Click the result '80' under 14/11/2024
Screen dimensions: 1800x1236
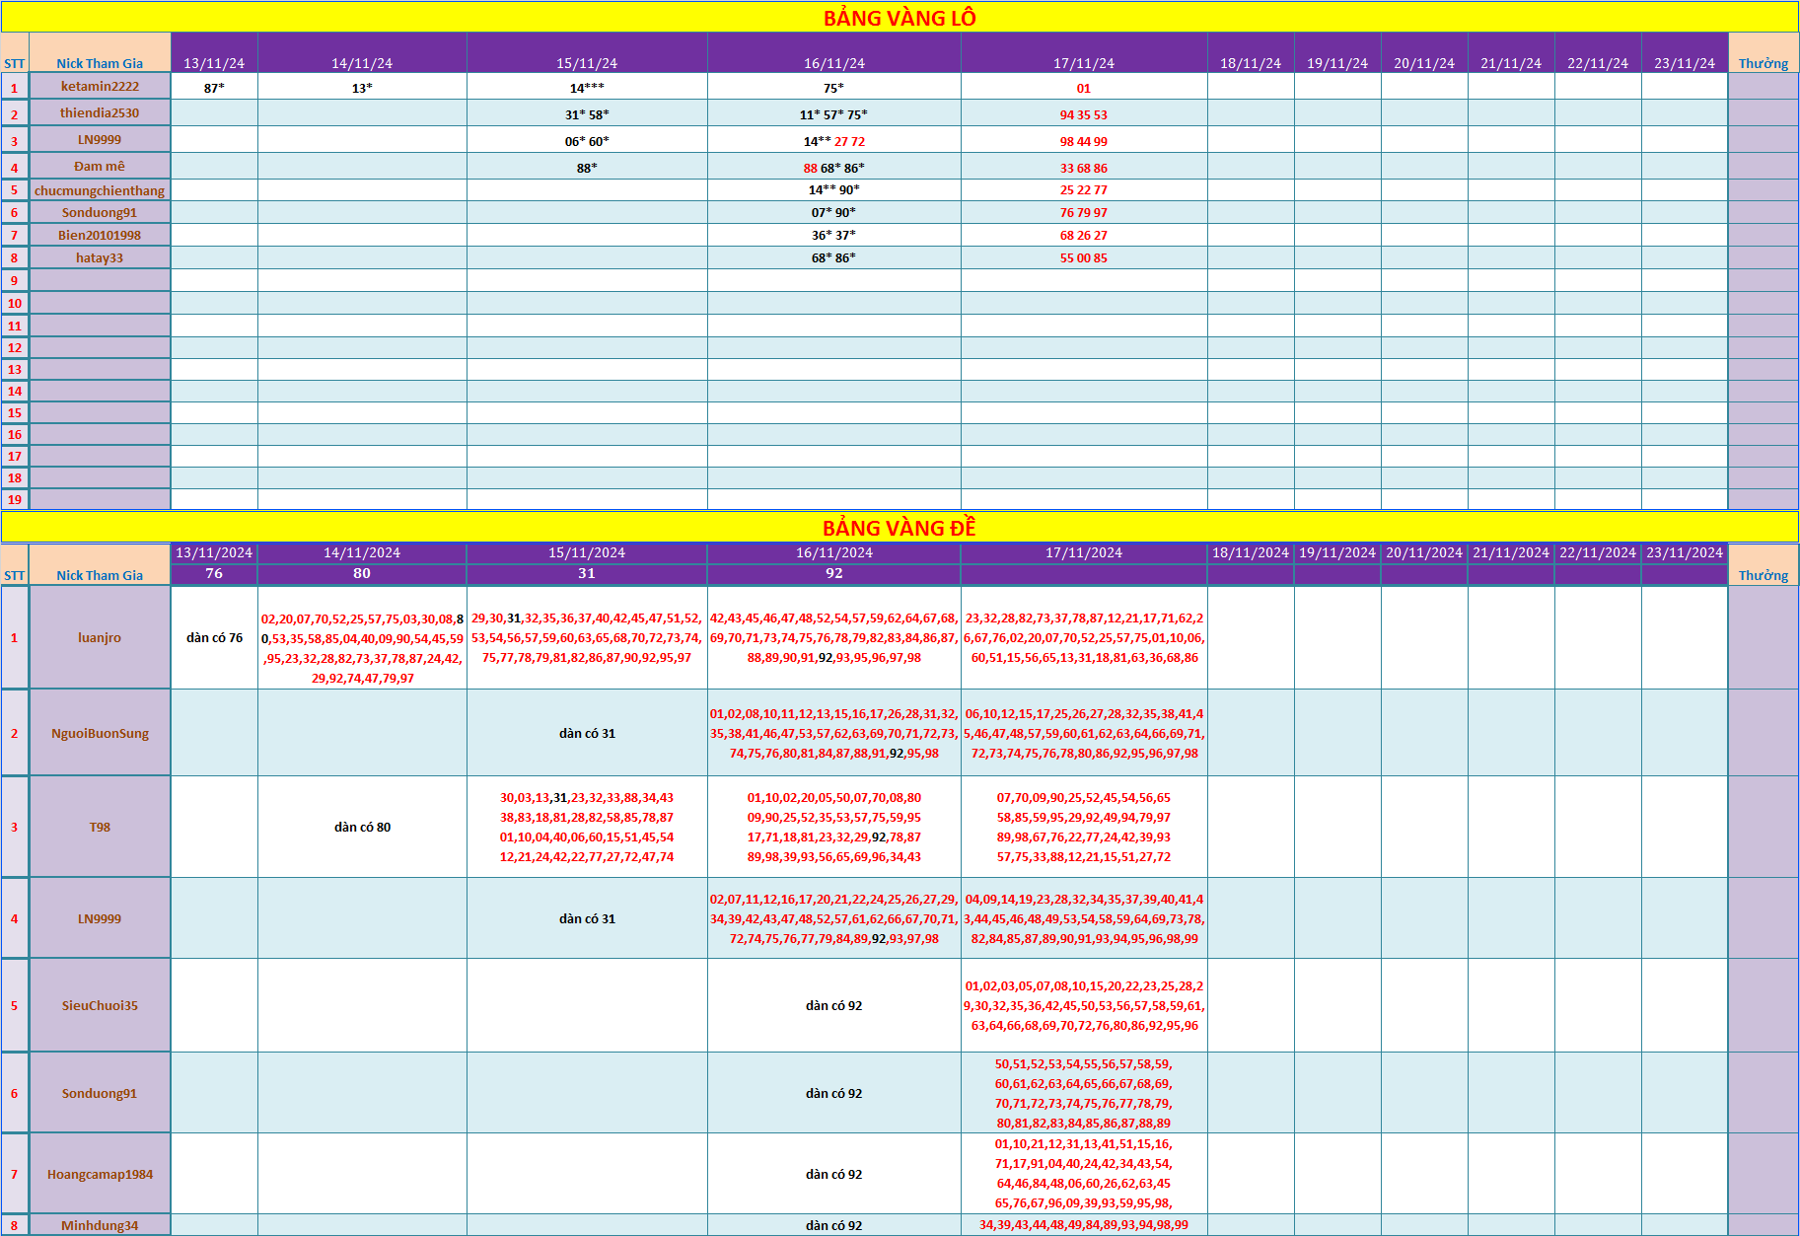[x=362, y=573]
